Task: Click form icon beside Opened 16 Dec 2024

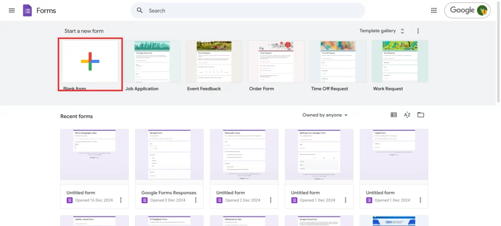Action: pyautogui.click(x=69, y=200)
